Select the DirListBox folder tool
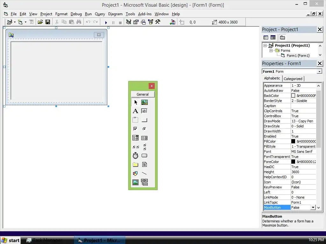 pyautogui.click(x=136, y=165)
